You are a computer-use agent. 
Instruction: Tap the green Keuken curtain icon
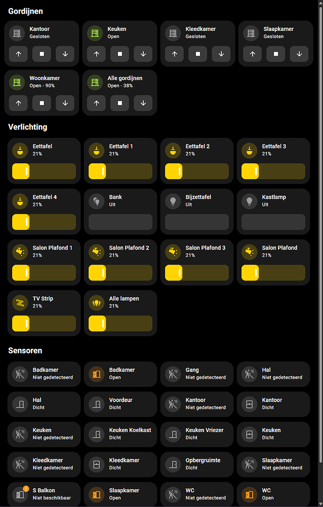pyautogui.click(x=95, y=33)
